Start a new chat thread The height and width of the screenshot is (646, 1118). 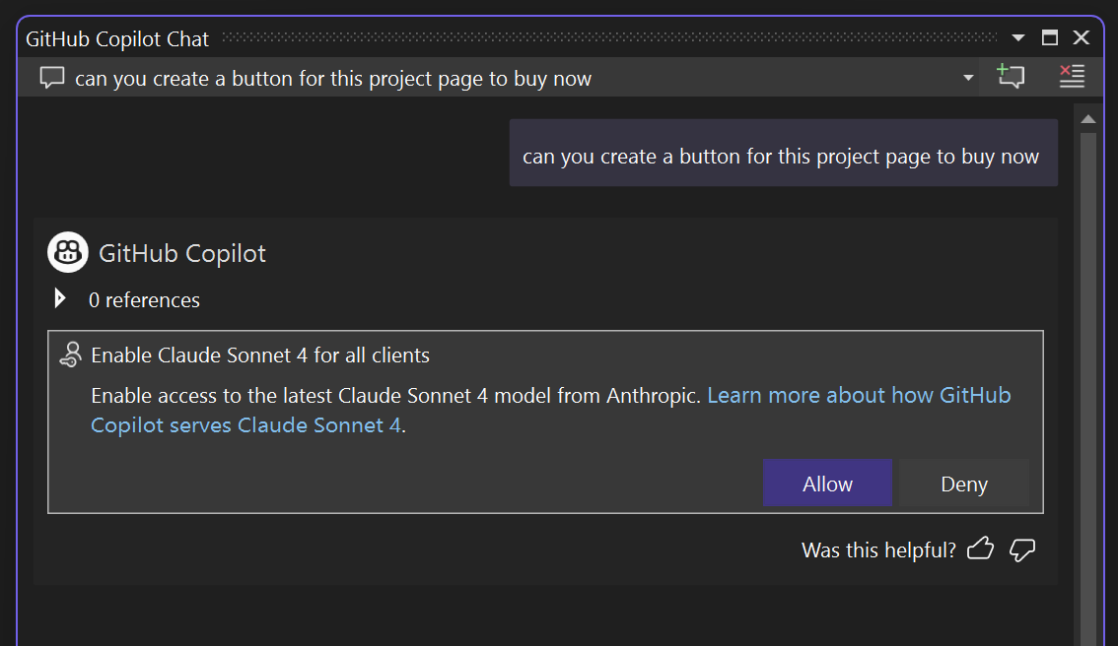[x=1011, y=77]
